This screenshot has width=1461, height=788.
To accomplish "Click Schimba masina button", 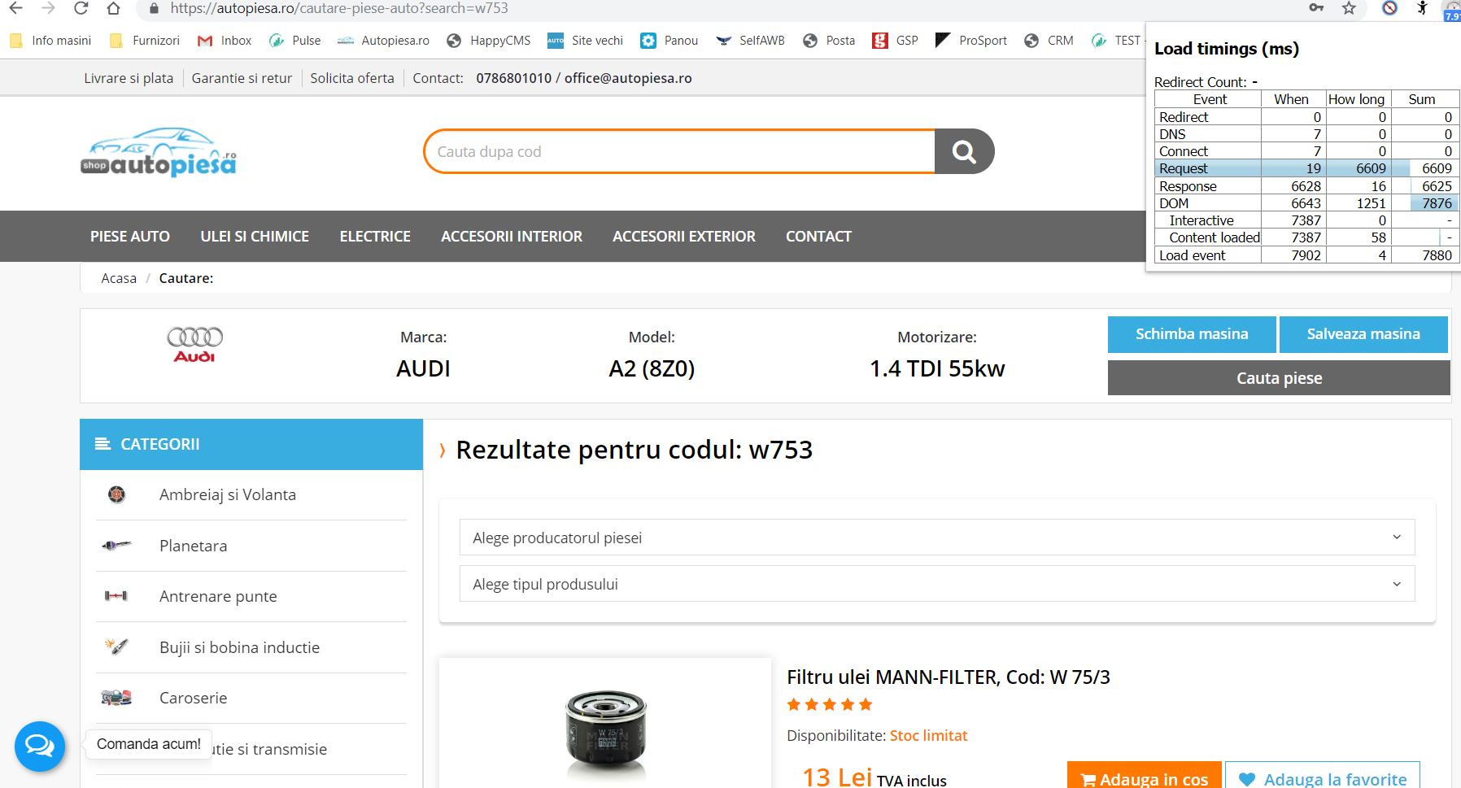I will coord(1192,334).
